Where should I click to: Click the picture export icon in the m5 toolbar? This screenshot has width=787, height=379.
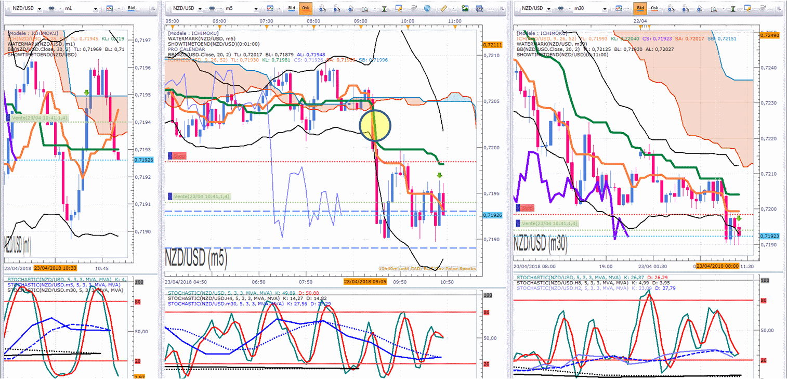465,8
